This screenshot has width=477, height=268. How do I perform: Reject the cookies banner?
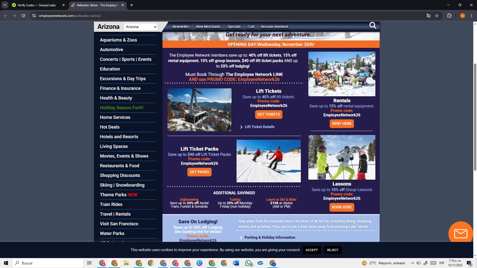(x=333, y=250)
